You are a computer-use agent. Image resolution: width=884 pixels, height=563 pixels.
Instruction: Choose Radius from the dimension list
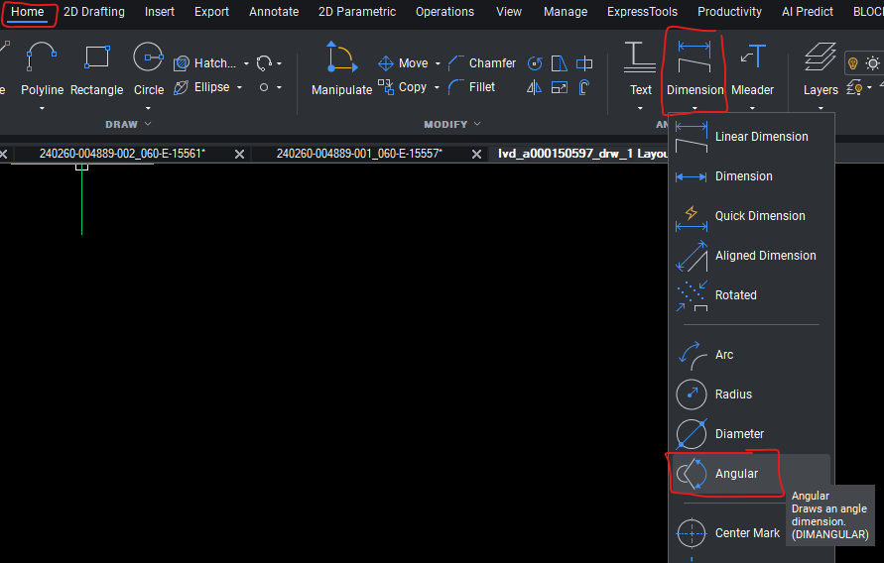pos(750,394)
